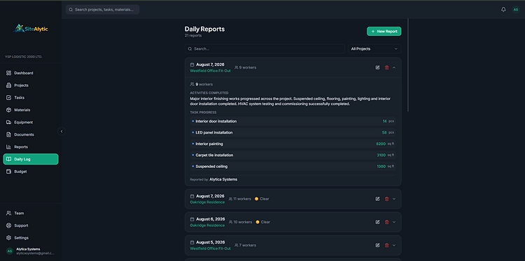Open the Support page
Screen dimensions: 525x261
[x=31, y=225]
